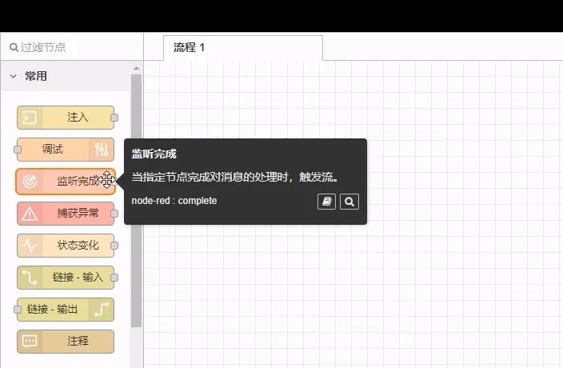Screen dimensions: 563x368
Task: Select the 监听完成 complete node
Action: [66, 182]
